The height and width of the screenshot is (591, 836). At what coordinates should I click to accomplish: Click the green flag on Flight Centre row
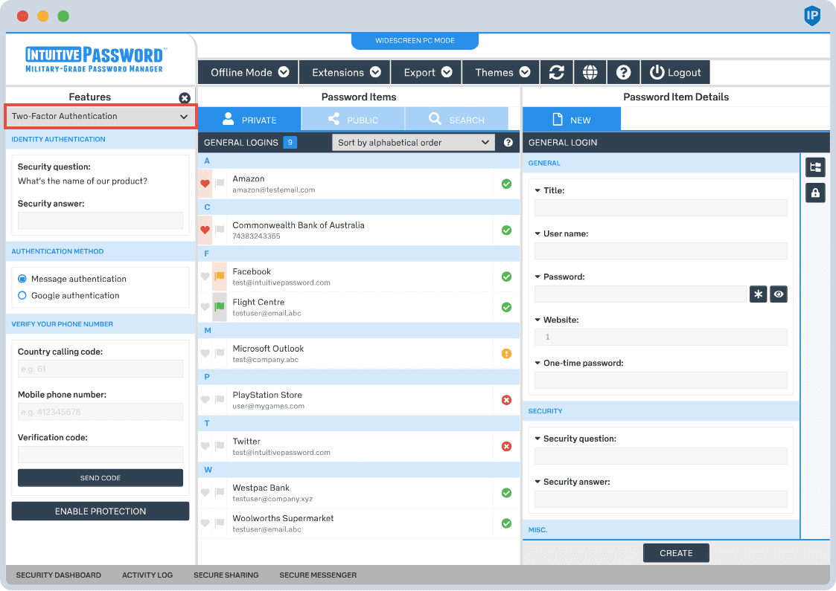coord(219,307)
